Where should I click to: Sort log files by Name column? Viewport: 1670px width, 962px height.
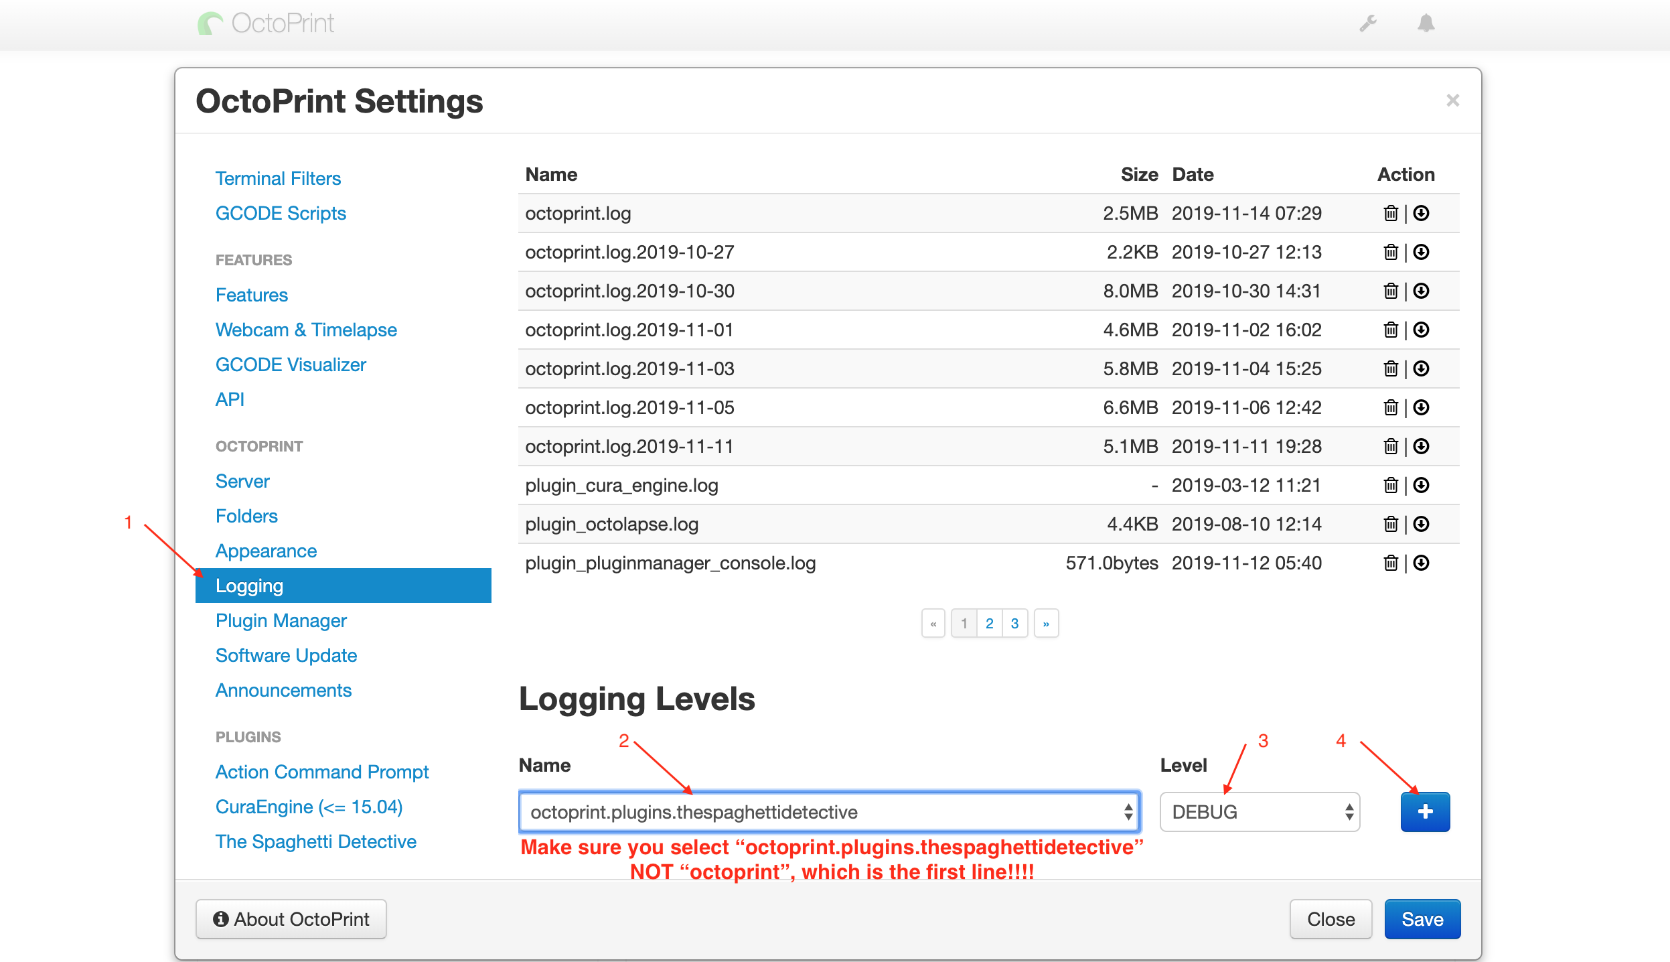[x=551, y=174]
